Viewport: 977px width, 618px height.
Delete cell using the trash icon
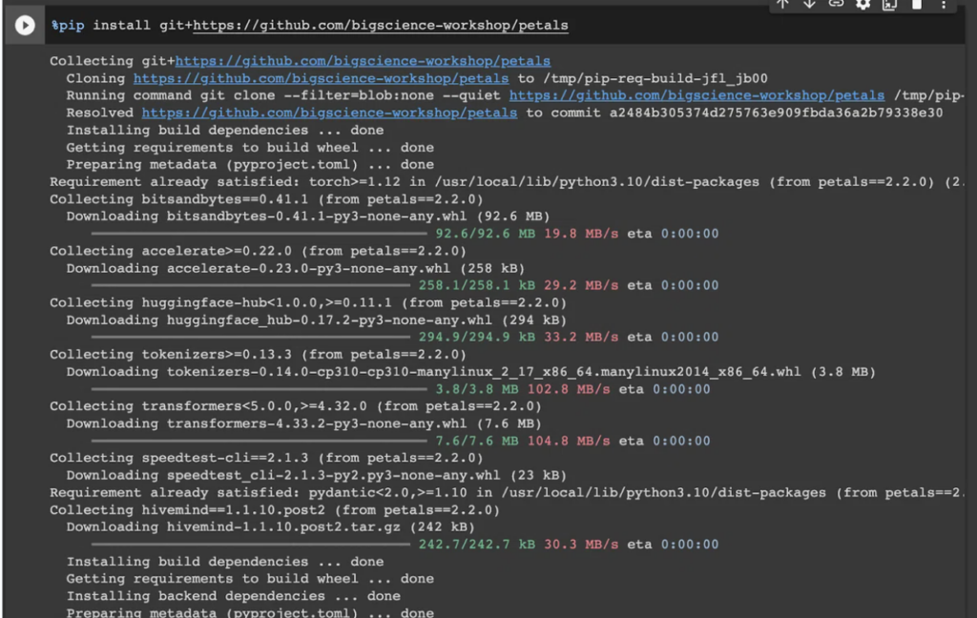(917, 4)
